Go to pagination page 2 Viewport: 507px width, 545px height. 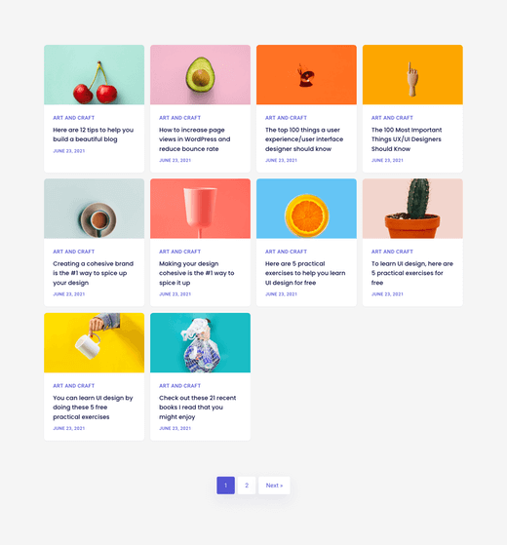(247, 486)
